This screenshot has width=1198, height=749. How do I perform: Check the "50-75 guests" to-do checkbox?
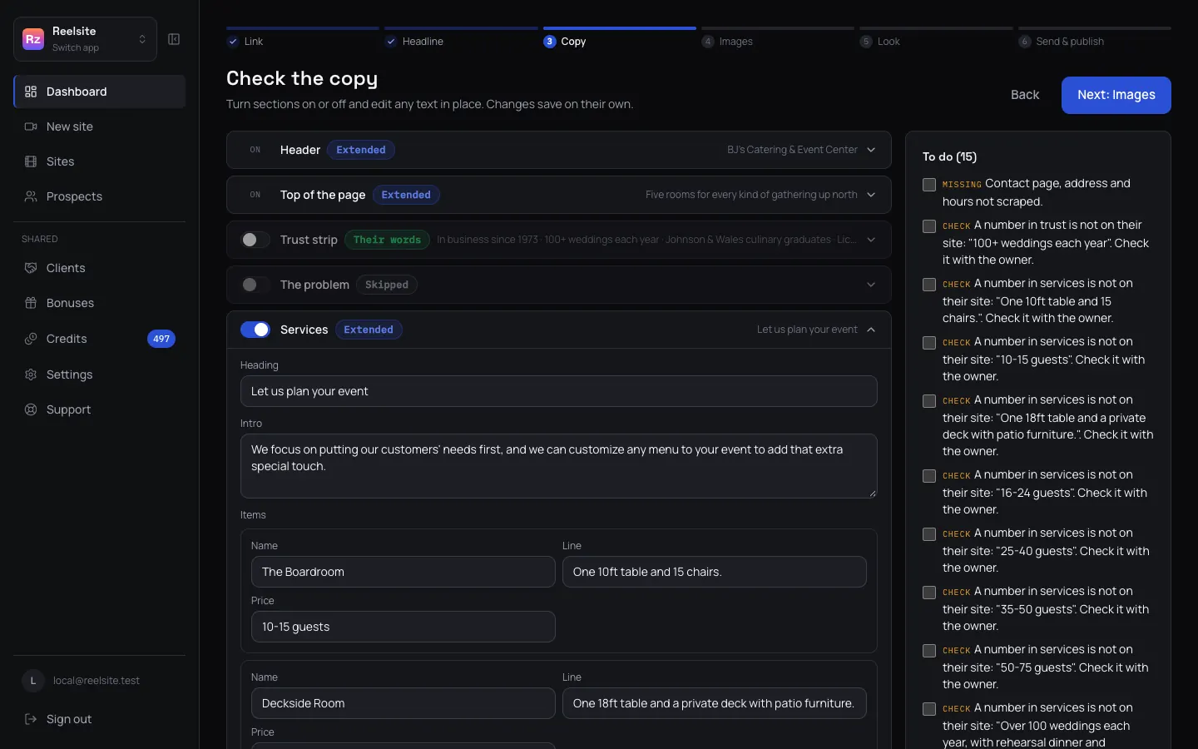pyautogui.click(x=929, y=651)
